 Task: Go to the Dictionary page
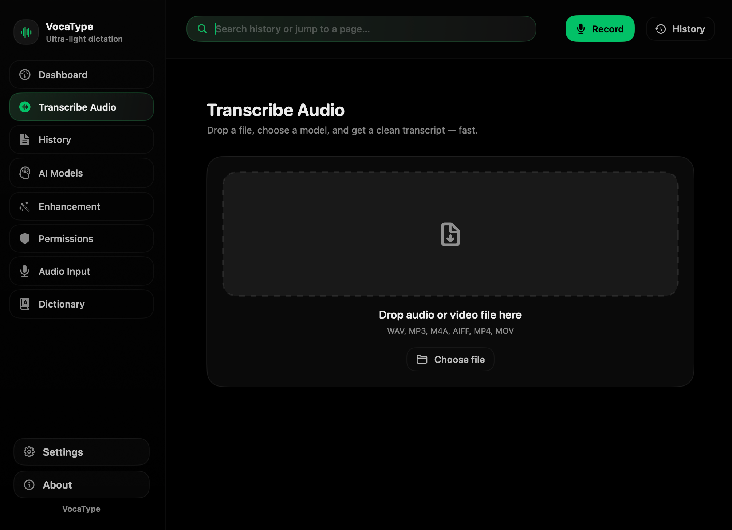(81, 304)
